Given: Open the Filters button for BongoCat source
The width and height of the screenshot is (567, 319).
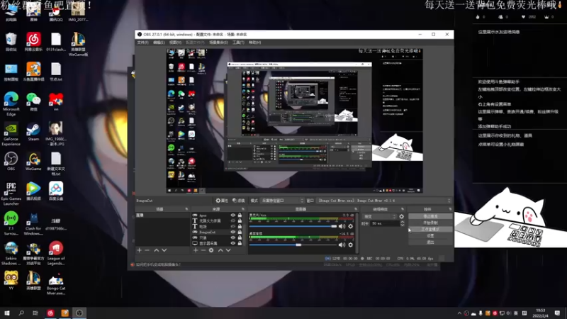Looking at the screenshot, I should tap(238, 201).
